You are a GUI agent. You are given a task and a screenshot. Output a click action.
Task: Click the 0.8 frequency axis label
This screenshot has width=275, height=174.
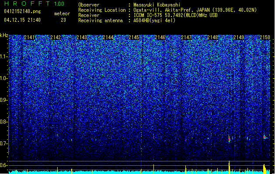pyautogui.click(x=3, y=122)
